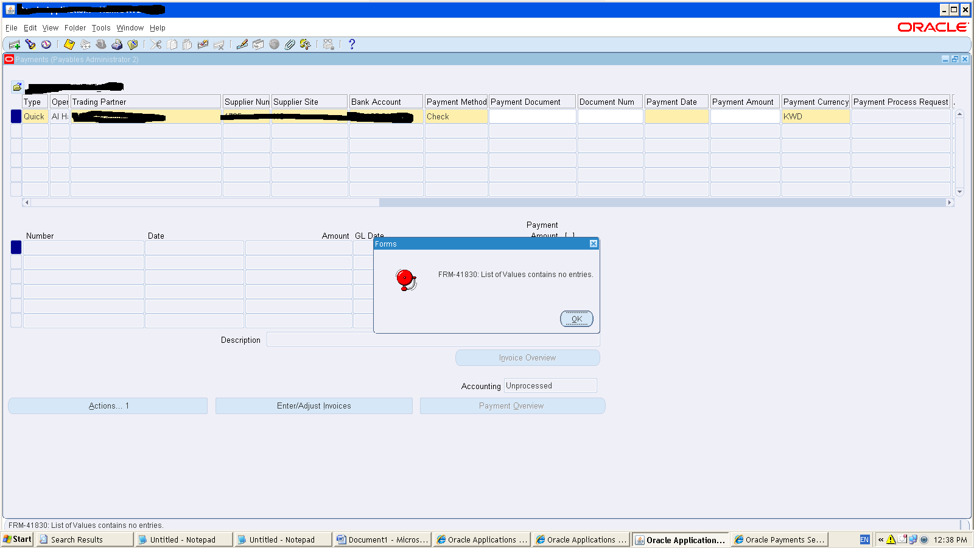This screenshot has width=974, height=548.
Task: Open the Folder menu
Action: [x=75, y=27]
